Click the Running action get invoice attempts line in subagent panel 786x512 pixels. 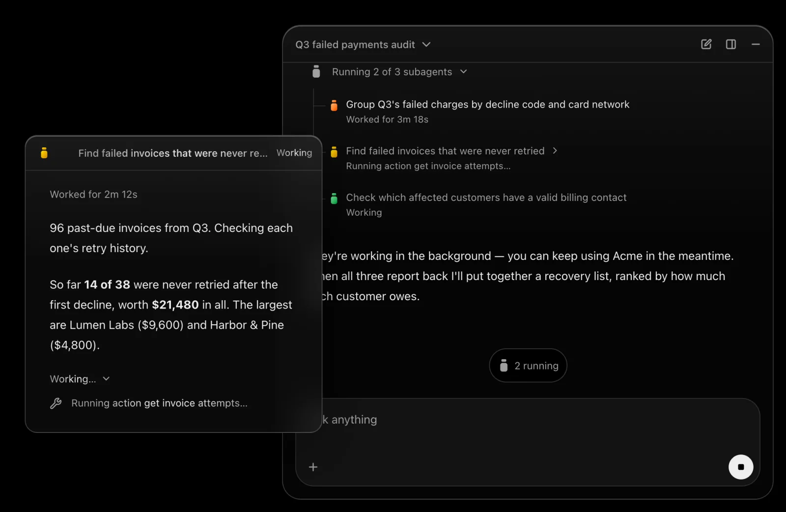159,403
